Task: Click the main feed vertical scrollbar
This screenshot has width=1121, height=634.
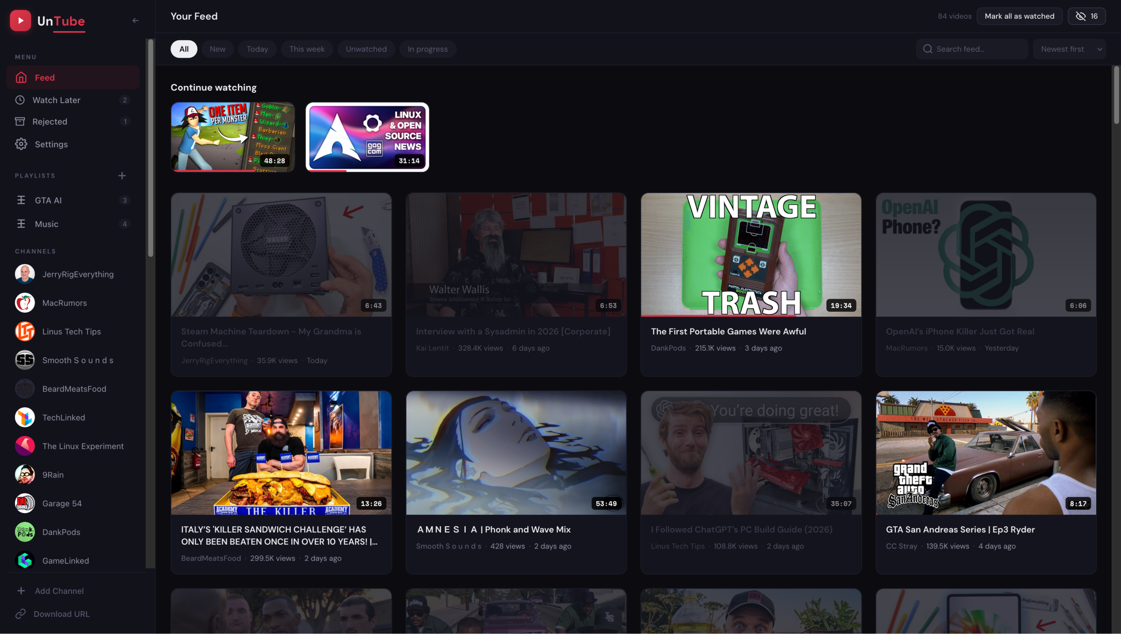Action: [x=1116, y=95]
